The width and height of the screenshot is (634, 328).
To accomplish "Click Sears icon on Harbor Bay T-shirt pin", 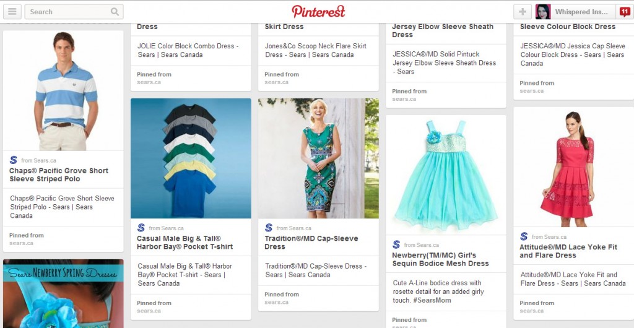I will pyautogui.click(x=141, y=228).
